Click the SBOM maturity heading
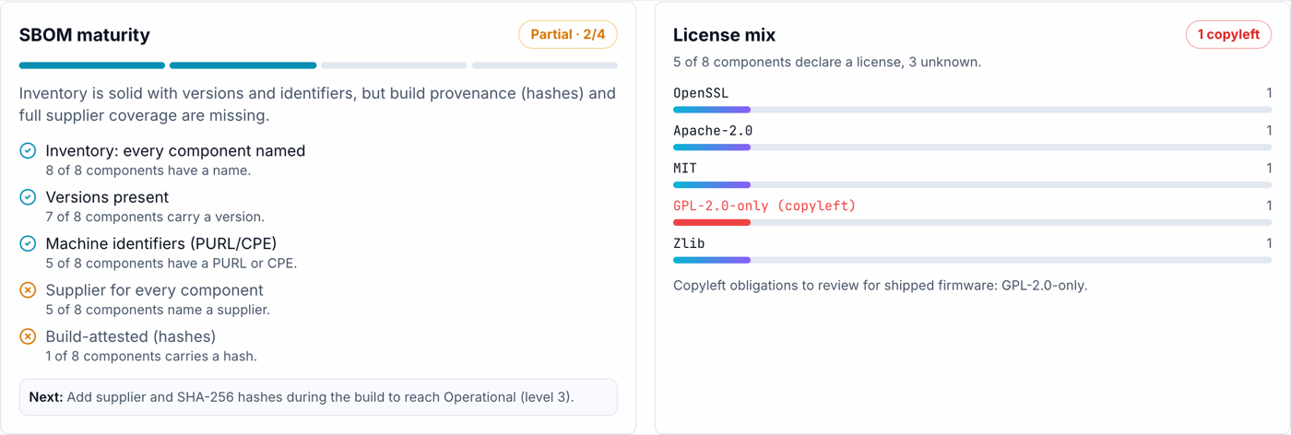Screen dimensions: 1291x435 click(x=85, y=35)
